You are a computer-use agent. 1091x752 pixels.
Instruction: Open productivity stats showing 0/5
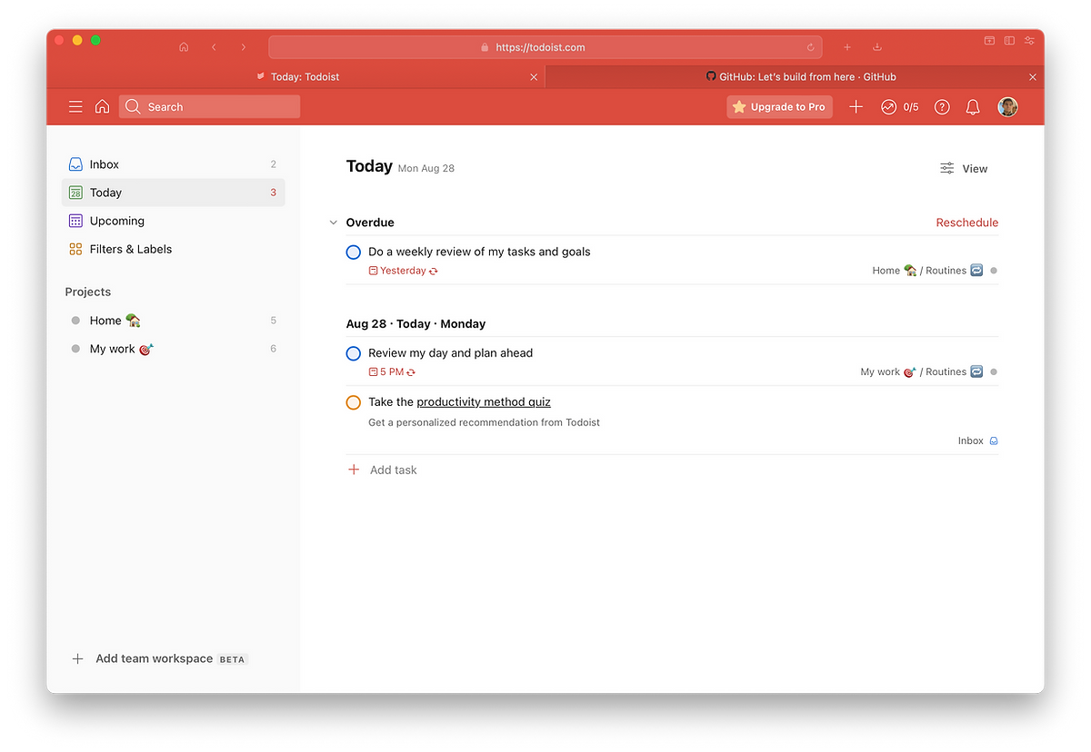coord(899,107)
